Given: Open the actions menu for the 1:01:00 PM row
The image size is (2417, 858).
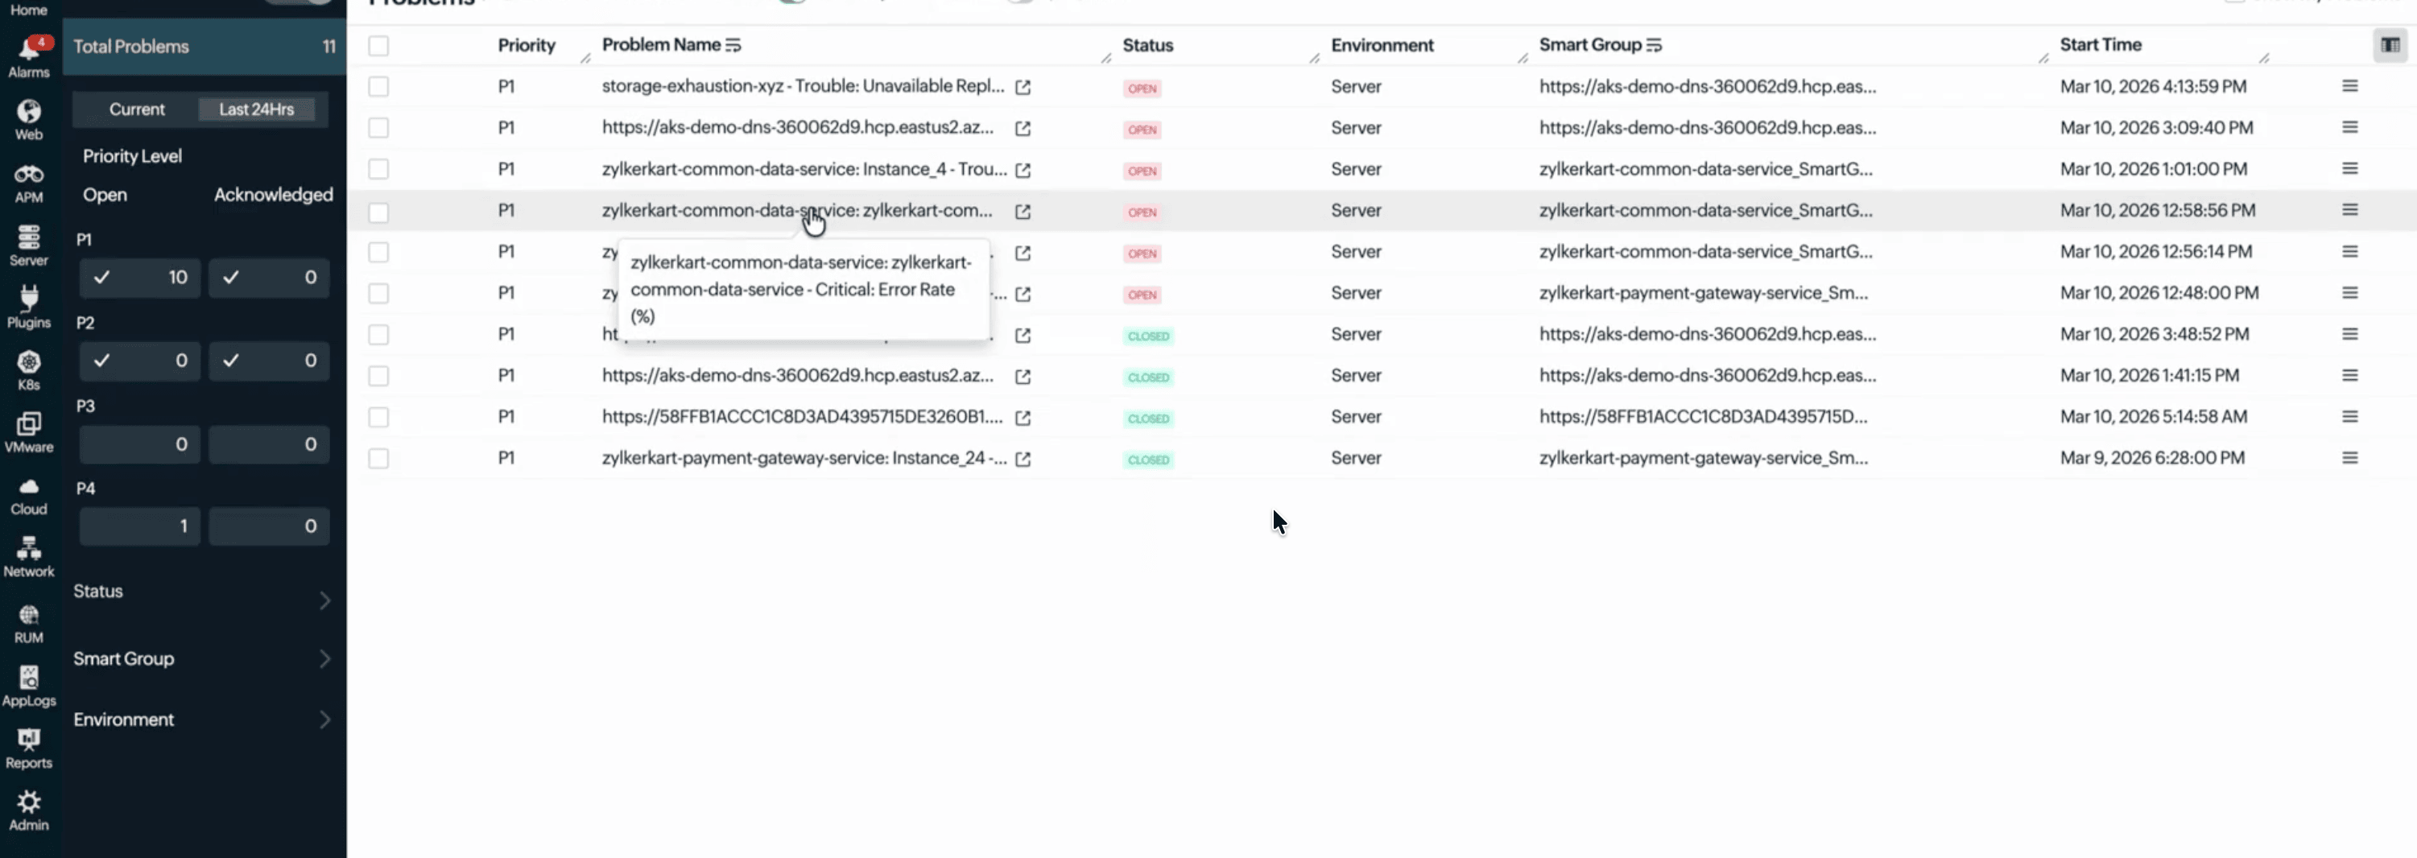Looking at the screenshot, I should [x=2349, y=169].
